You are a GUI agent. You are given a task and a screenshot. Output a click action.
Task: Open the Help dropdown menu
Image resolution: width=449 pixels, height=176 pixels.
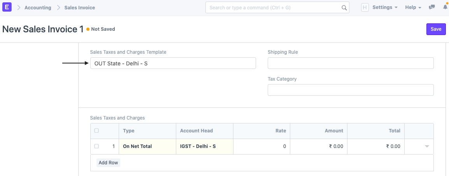pos(413,7)
